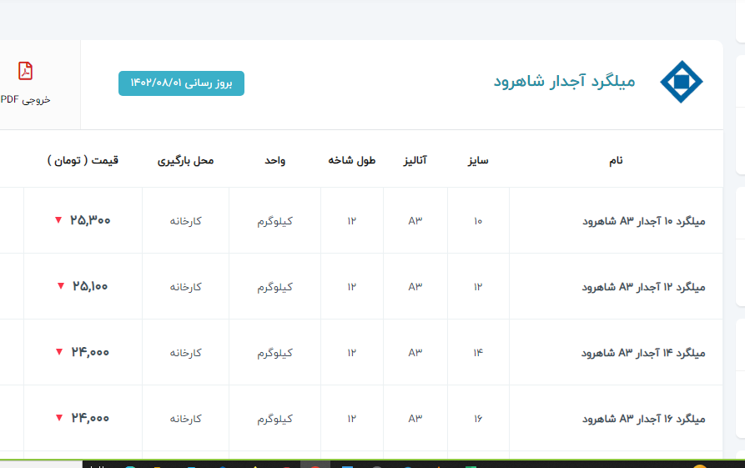
Task: Click the طول شاخه column header
Action: pos(352,160)
